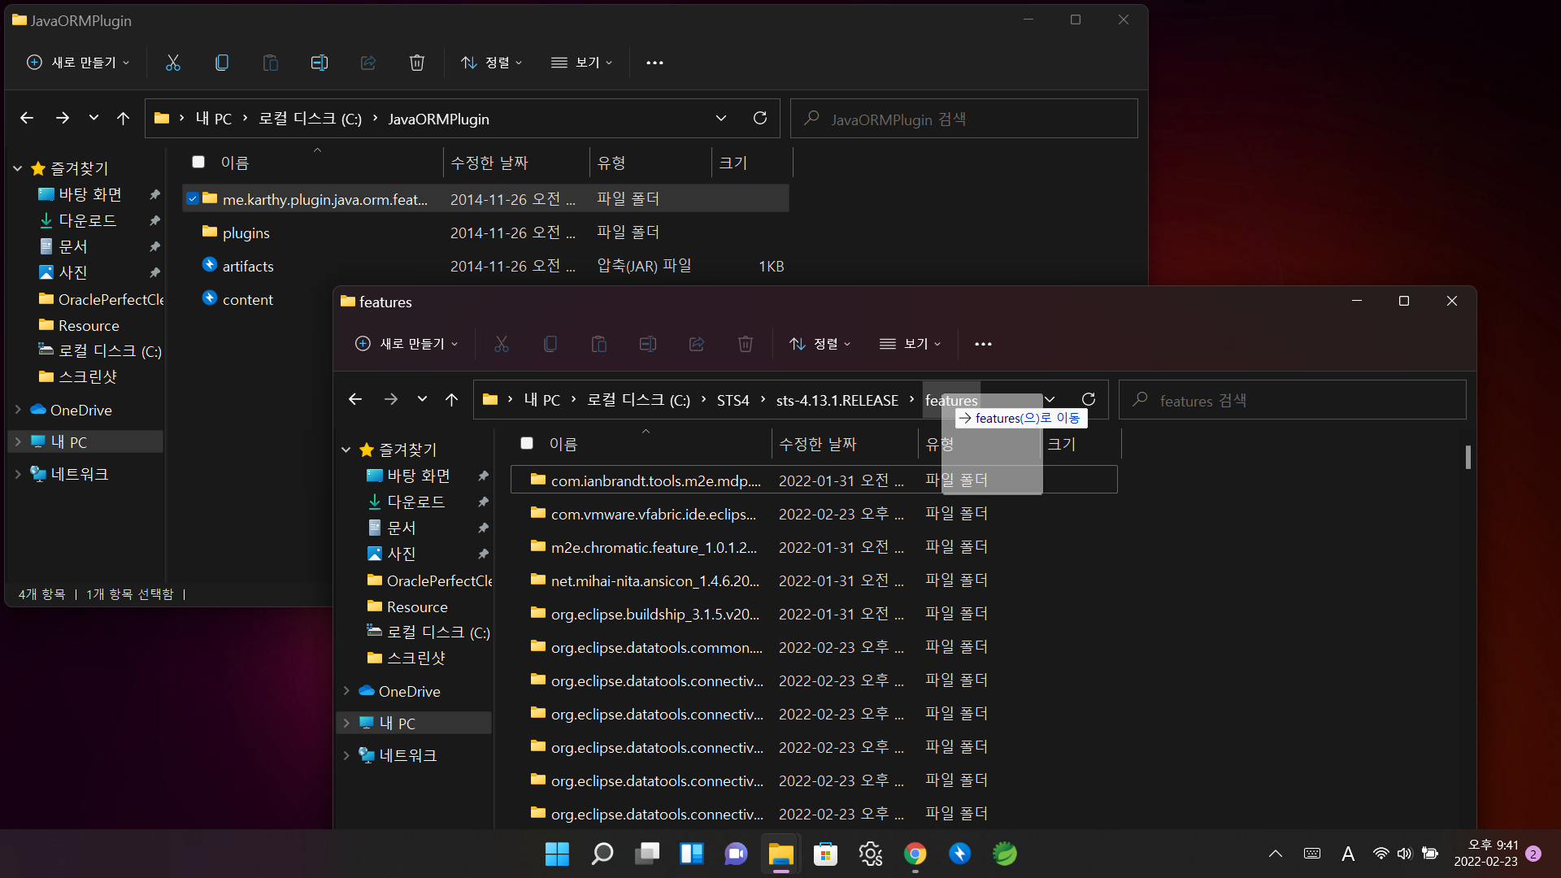The width and height of the screenshot is (1561, 878).
Task: Click STS4 breadcrumb in features address bar
Action: [733, 400]
